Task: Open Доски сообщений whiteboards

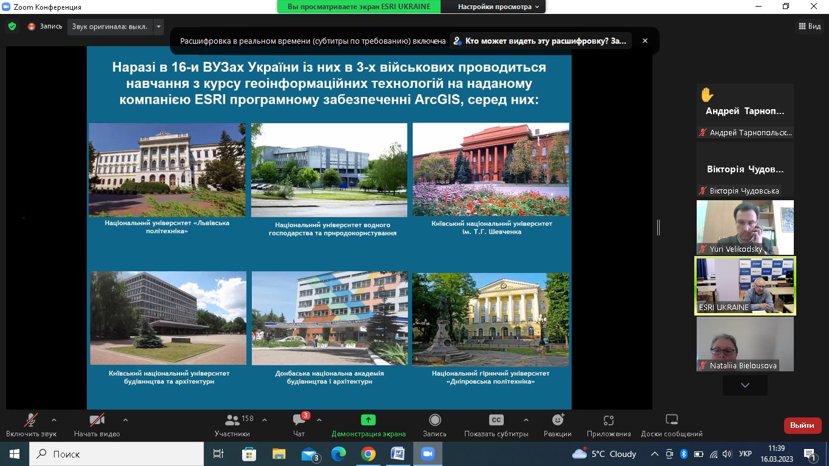Action: 672,425
